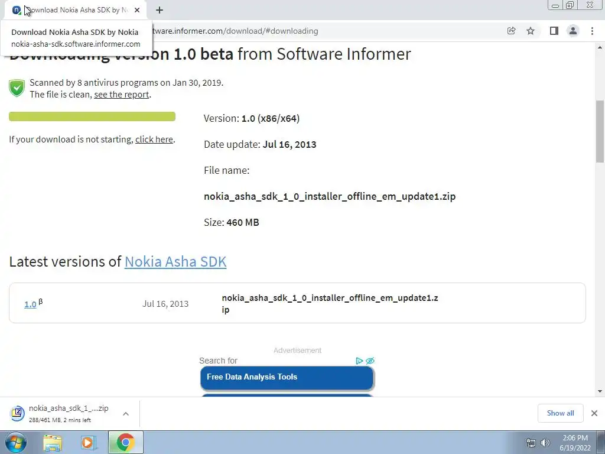
Task: Open version 1.0 link in versions list
Action: pyautogui.click(x=30, y=304)
